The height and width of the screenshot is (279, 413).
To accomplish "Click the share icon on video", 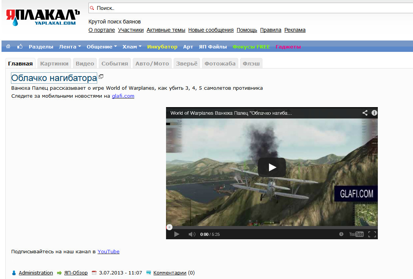I will [x=365, y=113].
